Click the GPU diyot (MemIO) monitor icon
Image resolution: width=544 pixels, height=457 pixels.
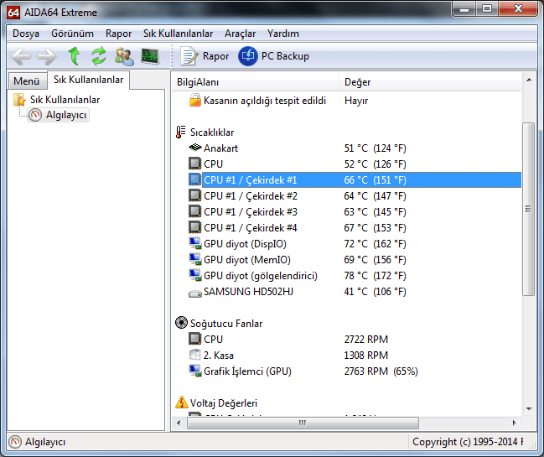(195, 259)
